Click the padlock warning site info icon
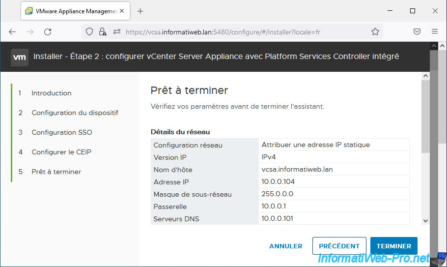Image resolution: width=447 pixels, height=267 pixels. click(103, 31)
